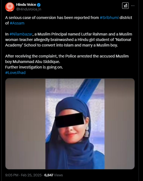The height and width of the screenshot is (181, 143).
Task: Open Hindu Voice profile avatar
Action: pos(10,7)
